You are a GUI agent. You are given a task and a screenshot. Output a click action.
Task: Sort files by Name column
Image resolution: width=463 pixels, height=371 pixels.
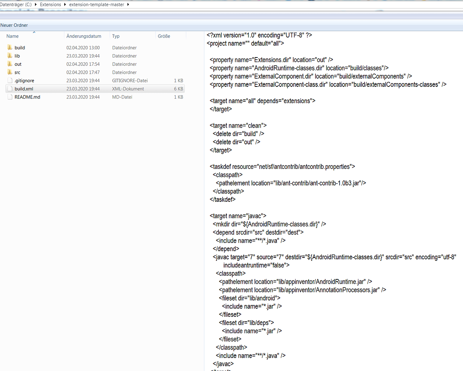point(13,36)
